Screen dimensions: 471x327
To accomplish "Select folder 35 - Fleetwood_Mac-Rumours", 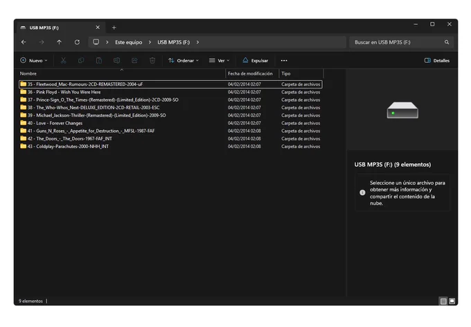I will click(170, 84).
